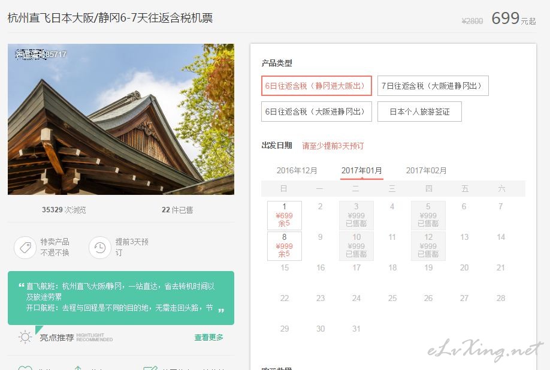Click January 15 in the calendar
Viewport: 550px width, 370px height.
click(285, 267)
